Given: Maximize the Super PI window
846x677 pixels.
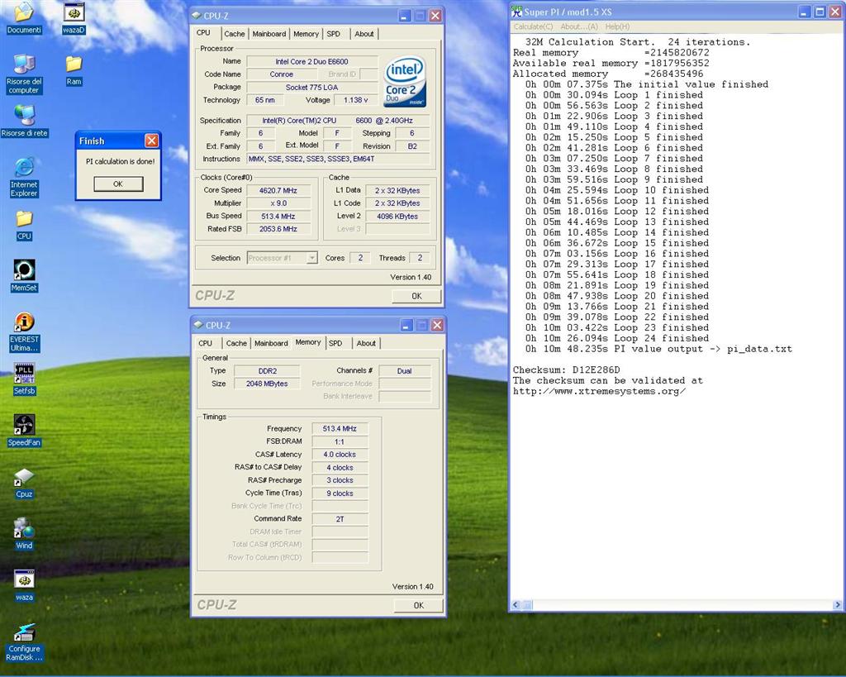Looking at the screenshot, I should pos(820,12).
